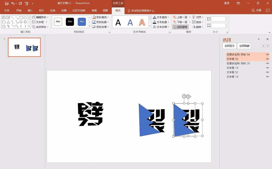Image resolution: width=272 pixels, height=169 pixels.
Task: Select slide 1 thumbnail
Action: pos(24,47)
